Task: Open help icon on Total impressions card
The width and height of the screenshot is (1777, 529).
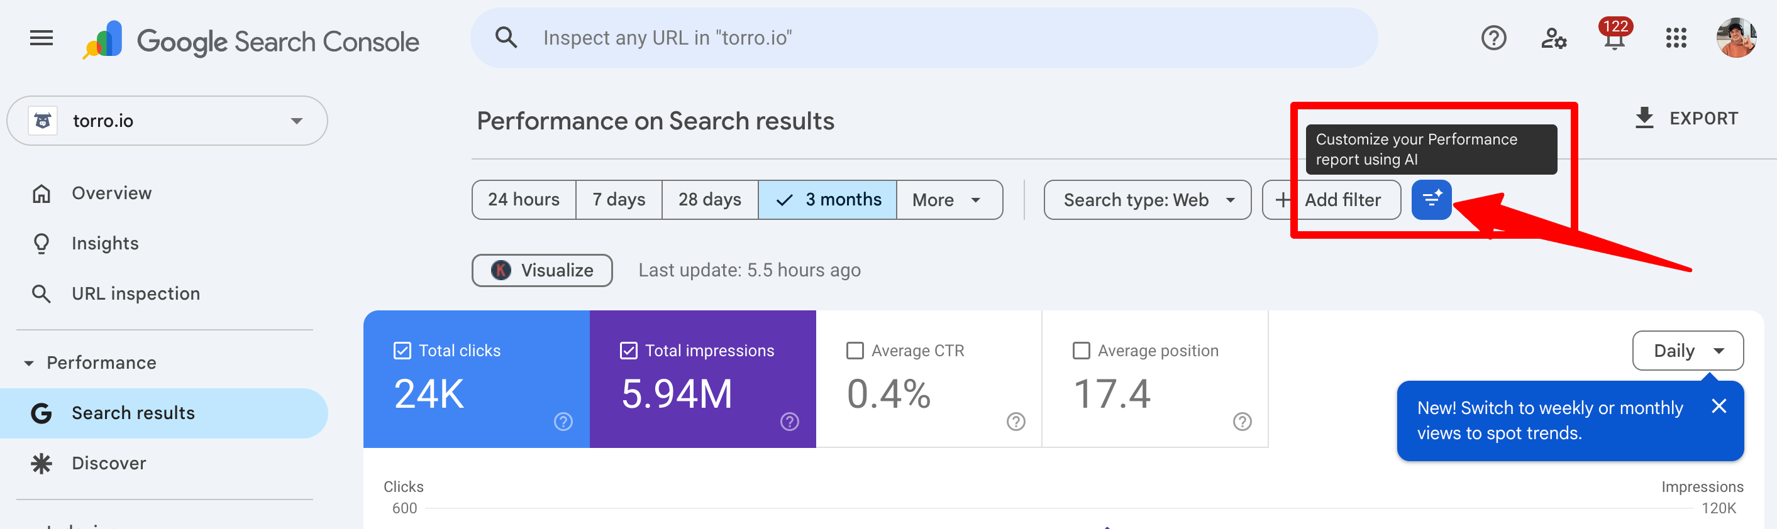Action: click(x=790, y=422)
